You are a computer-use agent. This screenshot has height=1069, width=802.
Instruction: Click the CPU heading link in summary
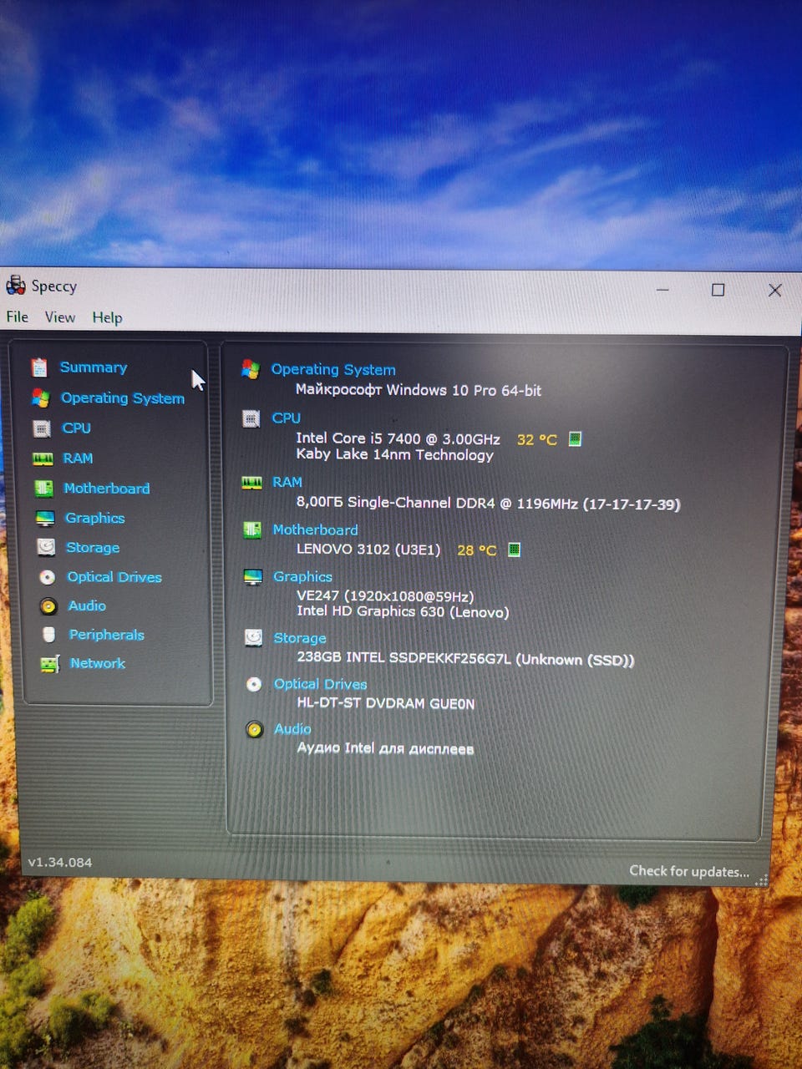pyautogui.click(x=287, y=418)
